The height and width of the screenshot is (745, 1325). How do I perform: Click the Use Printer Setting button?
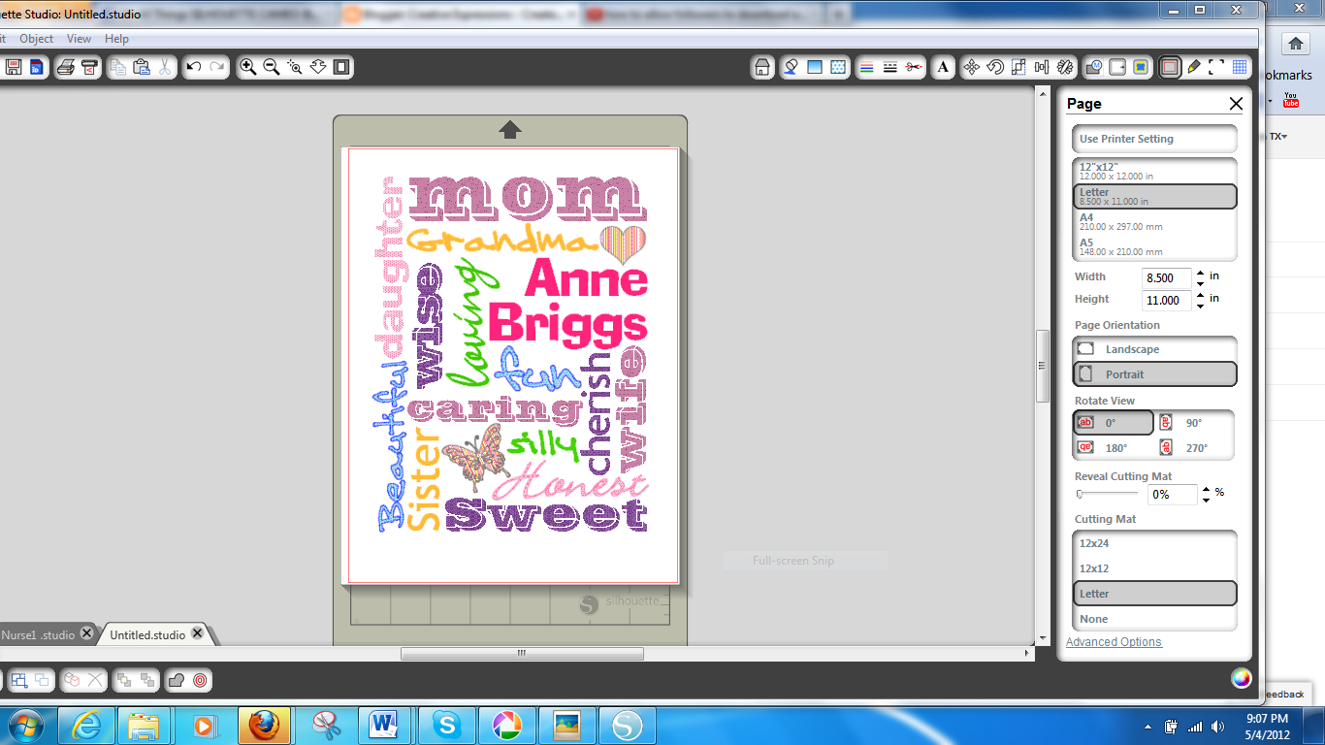1154,138
